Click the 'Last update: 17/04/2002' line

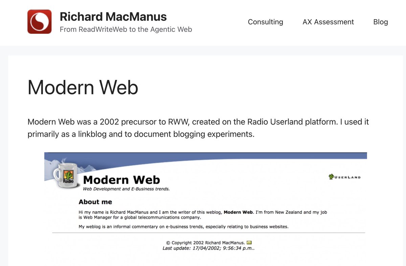tap(209, 248)
